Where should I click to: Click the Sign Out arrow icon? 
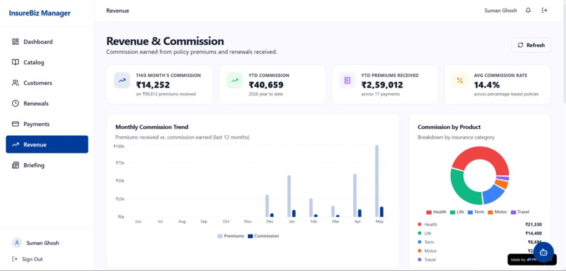click(15, 259)
